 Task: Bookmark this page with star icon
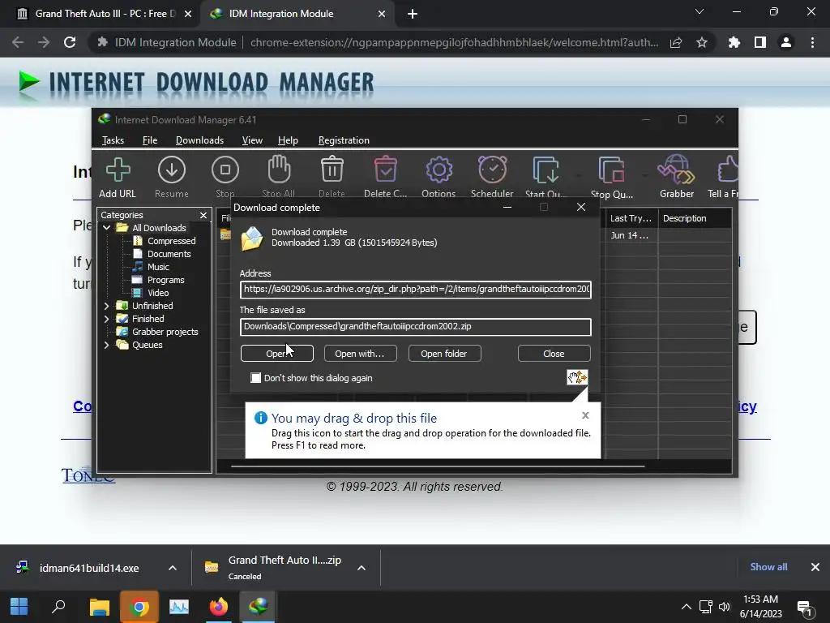pos(702,42)
